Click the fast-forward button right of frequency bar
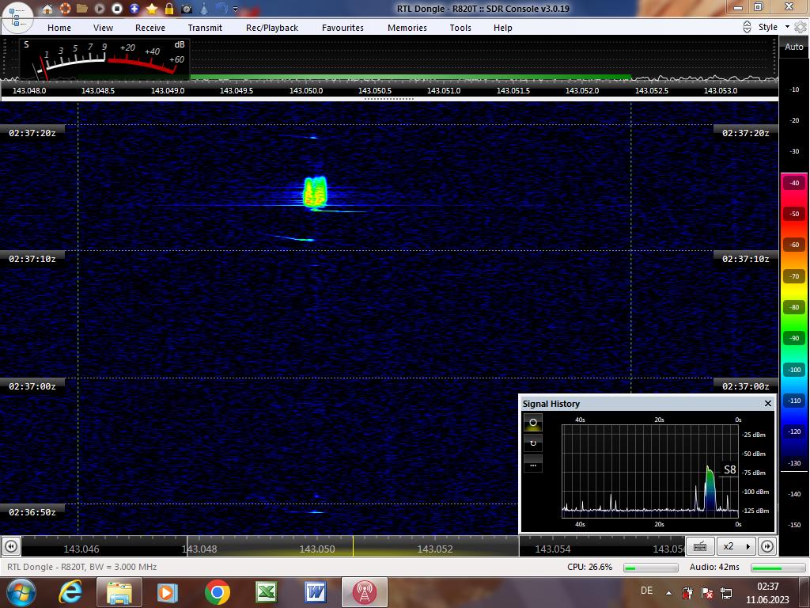 767,546
